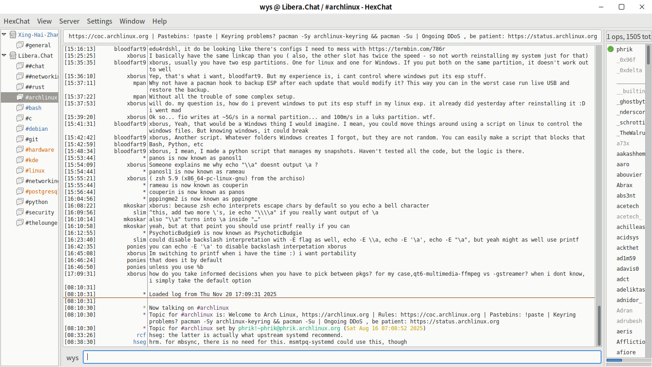Click the channel icon beside #thelounge
652x367 pixels.
(x=20, y=223)
